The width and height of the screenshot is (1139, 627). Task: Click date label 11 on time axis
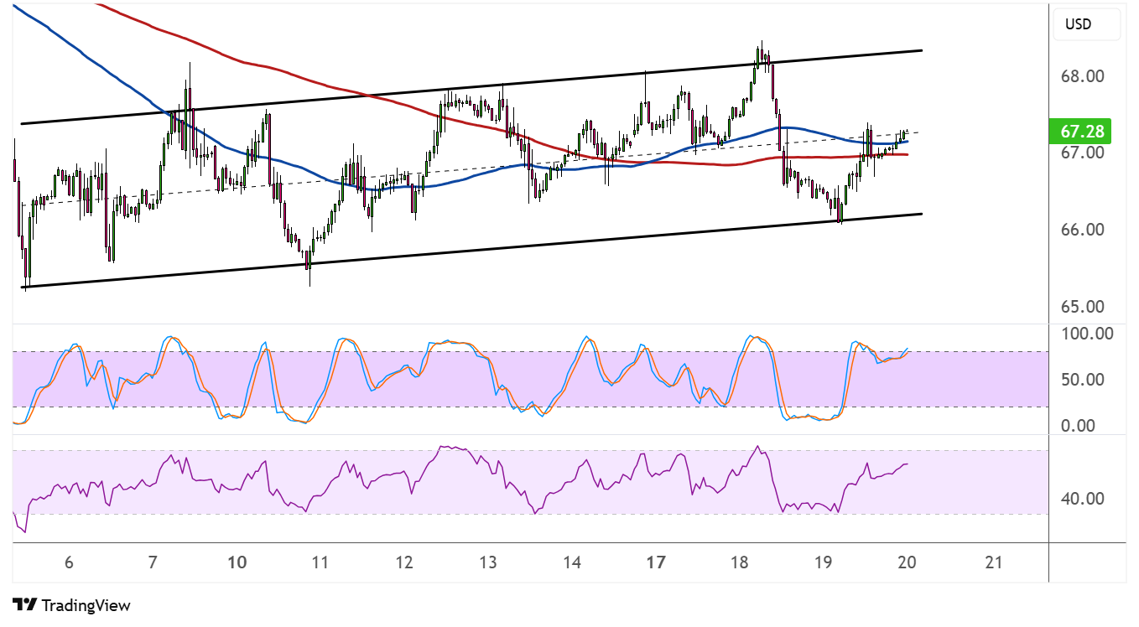pyautogui.click(x=320, y=562)
